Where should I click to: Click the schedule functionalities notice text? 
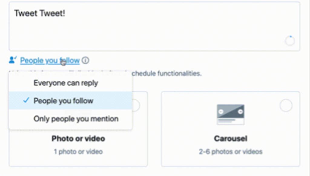[167, 73]
